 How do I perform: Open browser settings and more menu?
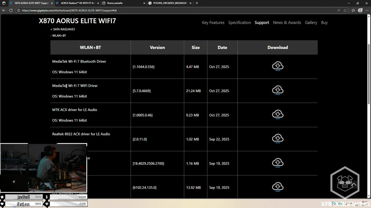coord(367,10)
